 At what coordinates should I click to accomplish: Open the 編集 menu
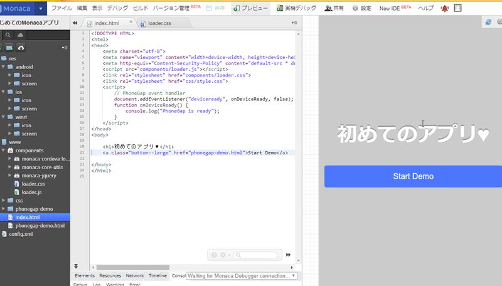[82, 8]
